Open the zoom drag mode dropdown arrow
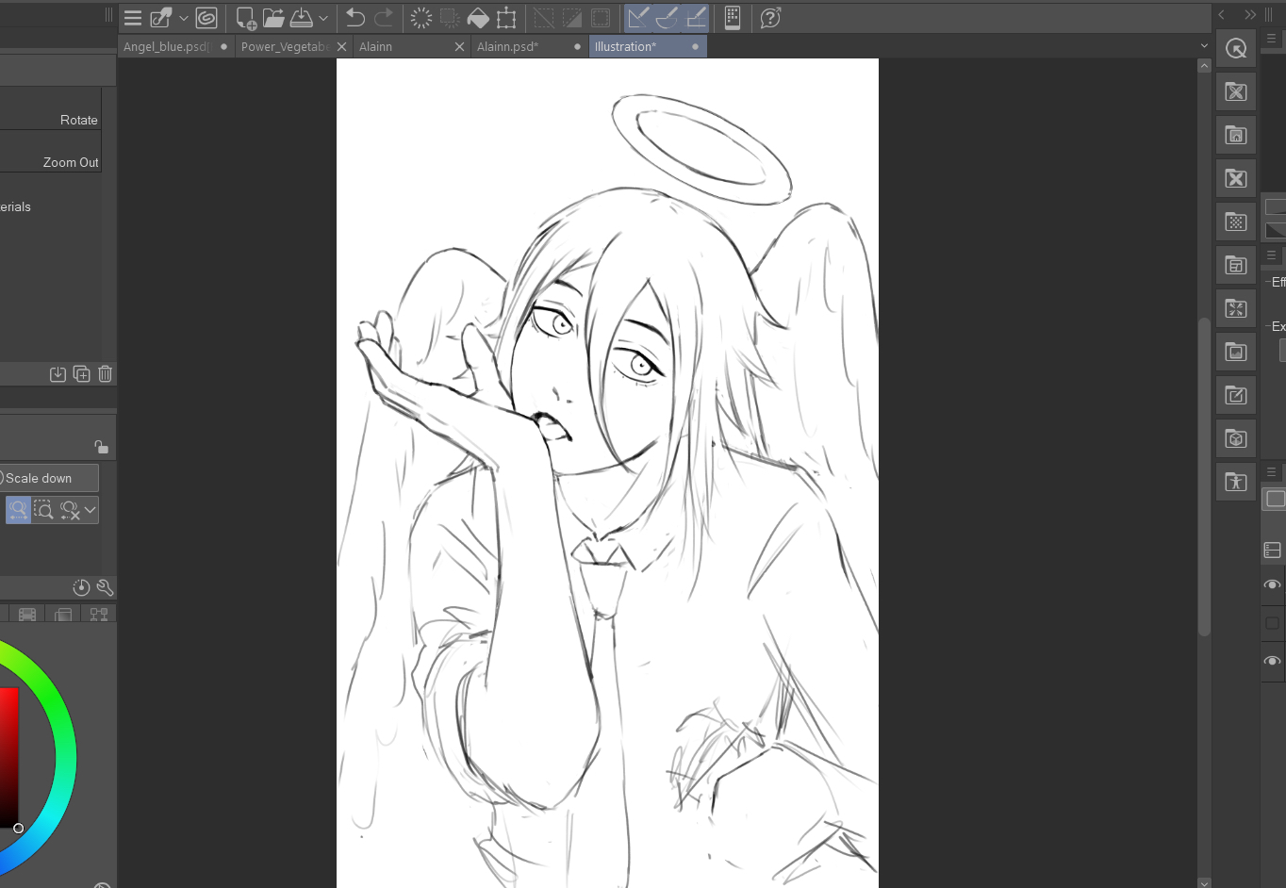 point(91,510)
